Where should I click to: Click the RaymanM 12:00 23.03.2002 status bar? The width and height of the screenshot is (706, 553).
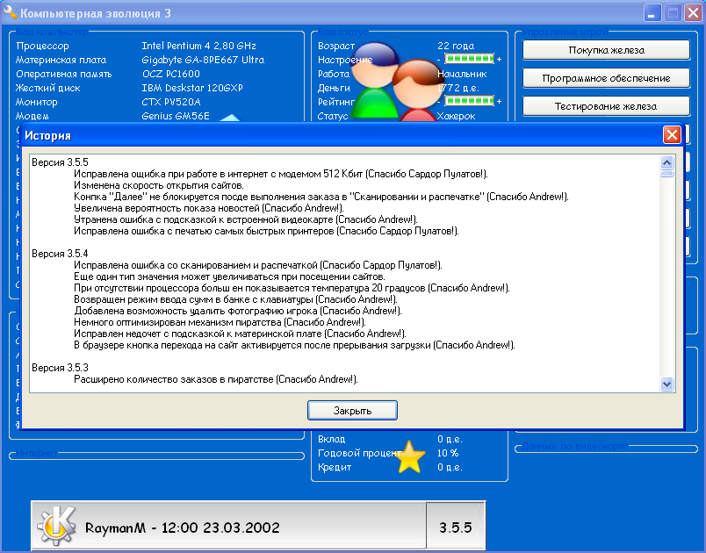(x=228, y=527)
